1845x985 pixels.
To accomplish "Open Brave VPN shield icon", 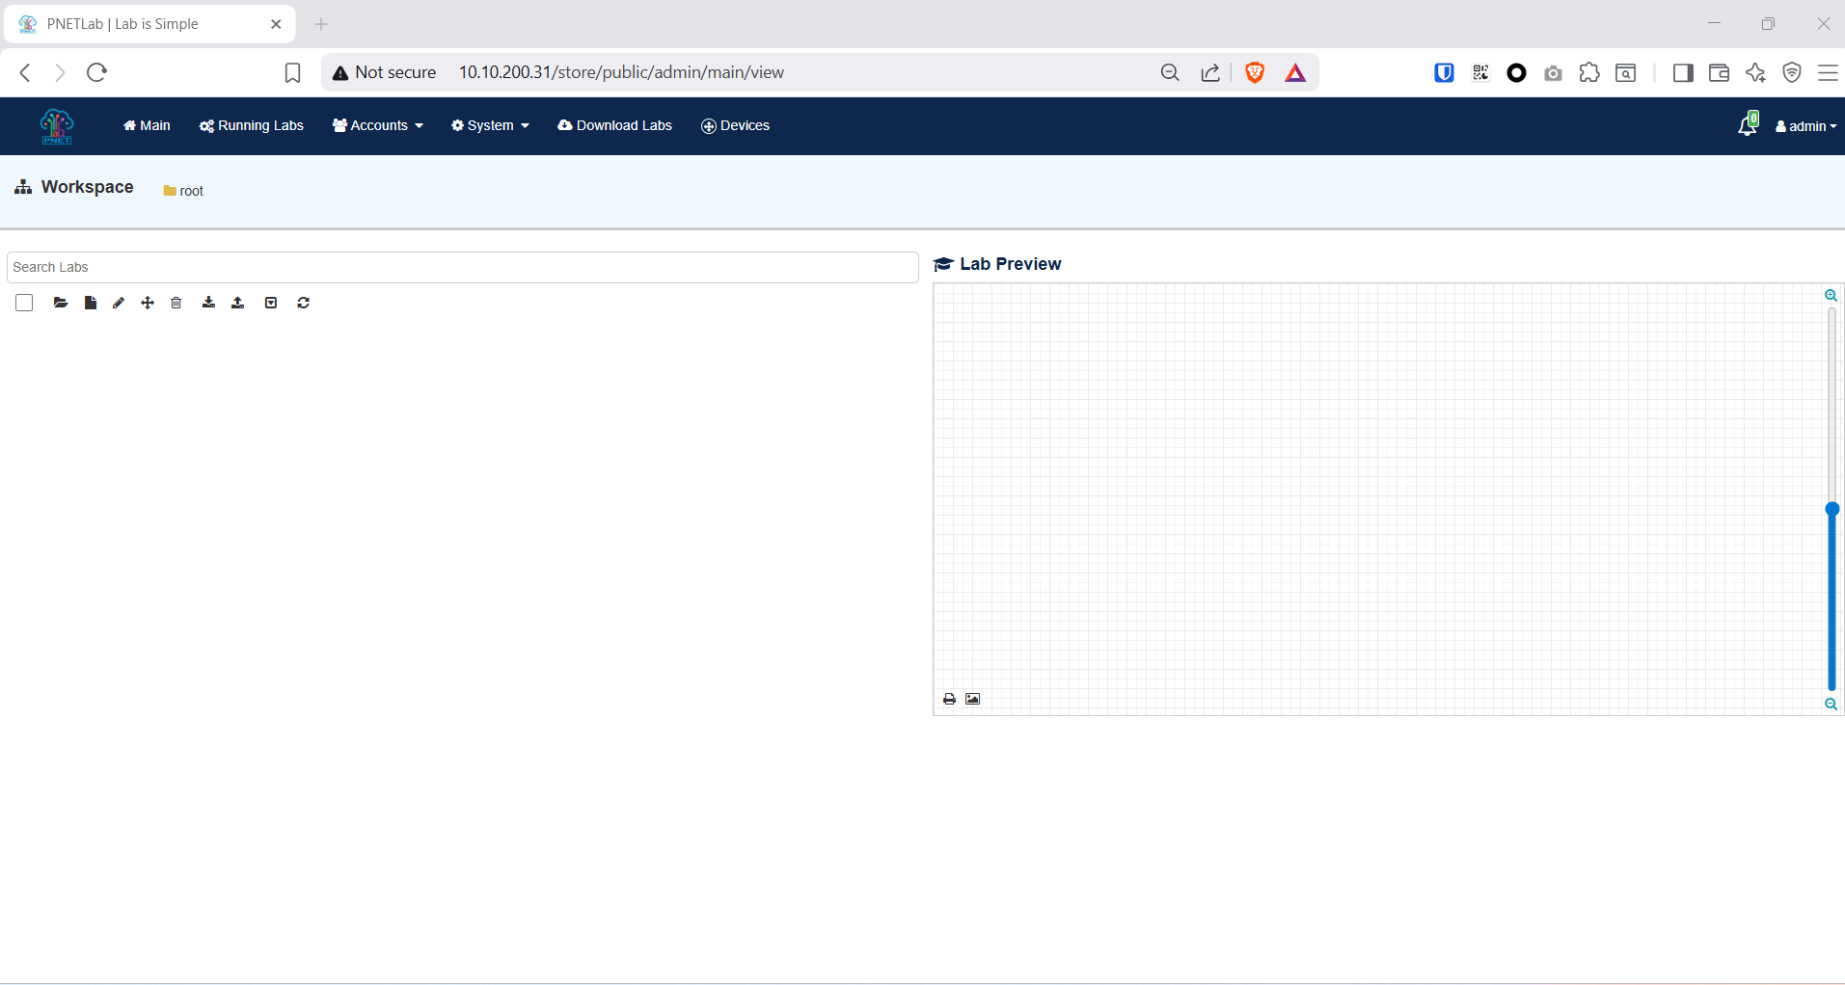I will click(1792, 72).
